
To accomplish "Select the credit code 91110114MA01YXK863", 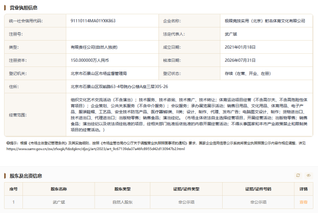I will coord(93,21).
